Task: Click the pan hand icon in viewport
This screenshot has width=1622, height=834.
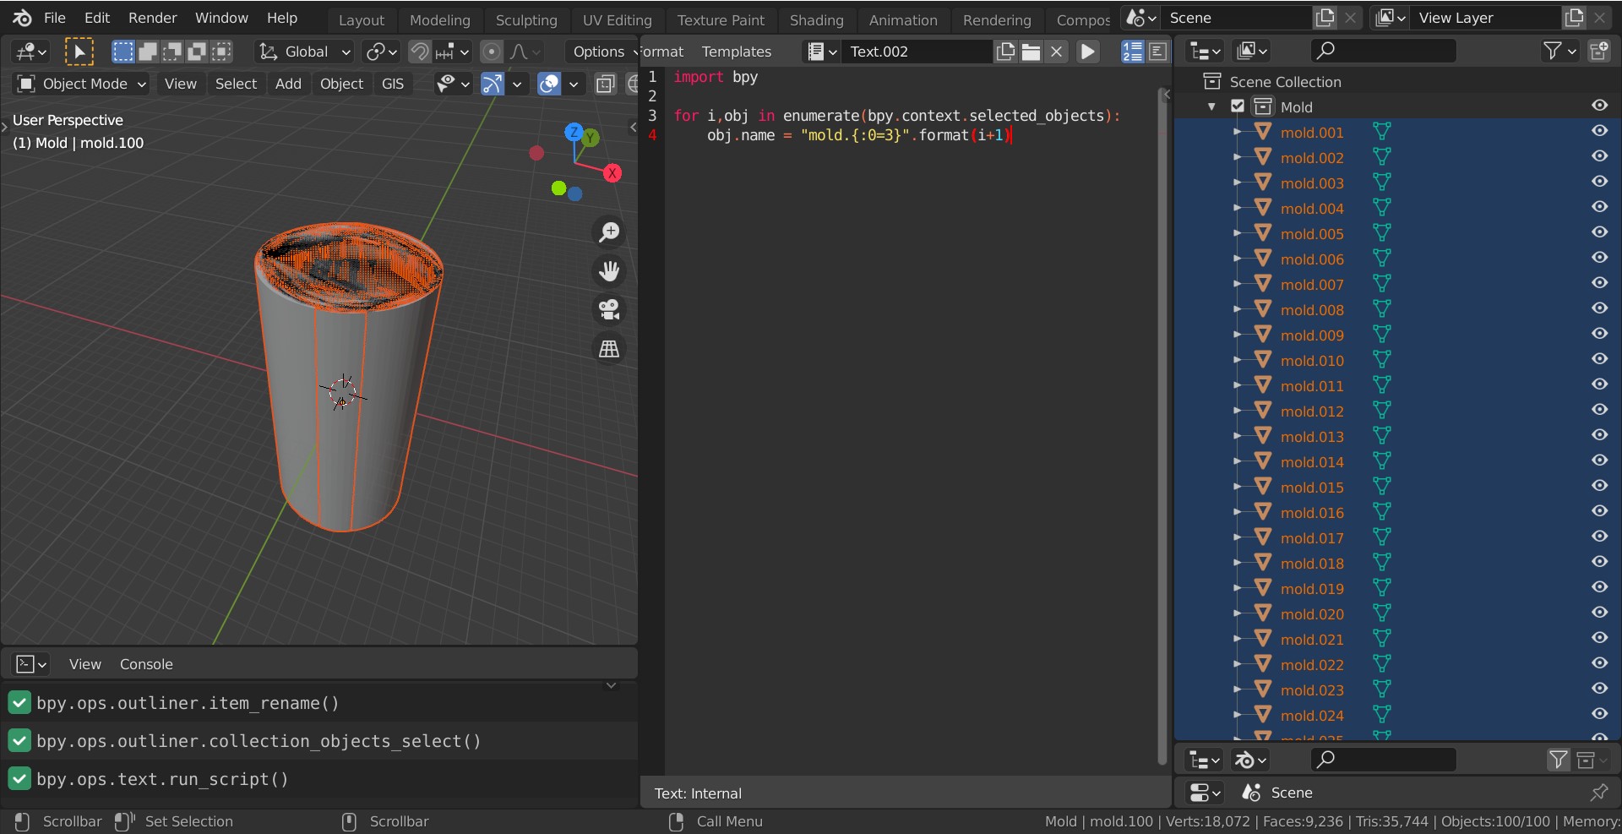Action: pyautogui.click(x=609, y=270)
